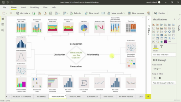Select the purple PowerApps visual icon
Screen dimensions: 181x102
[x=165, y=42]
